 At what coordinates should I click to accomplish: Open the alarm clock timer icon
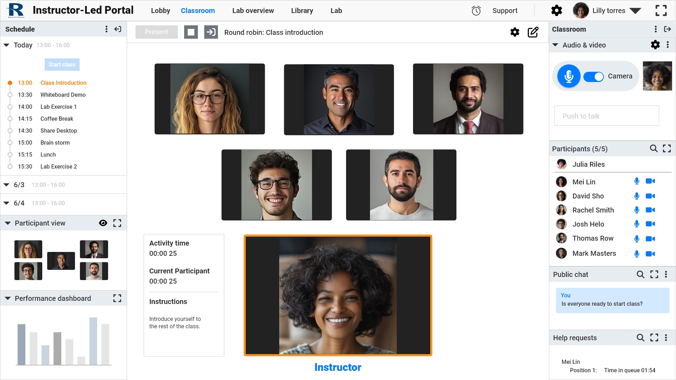[476, 11]
